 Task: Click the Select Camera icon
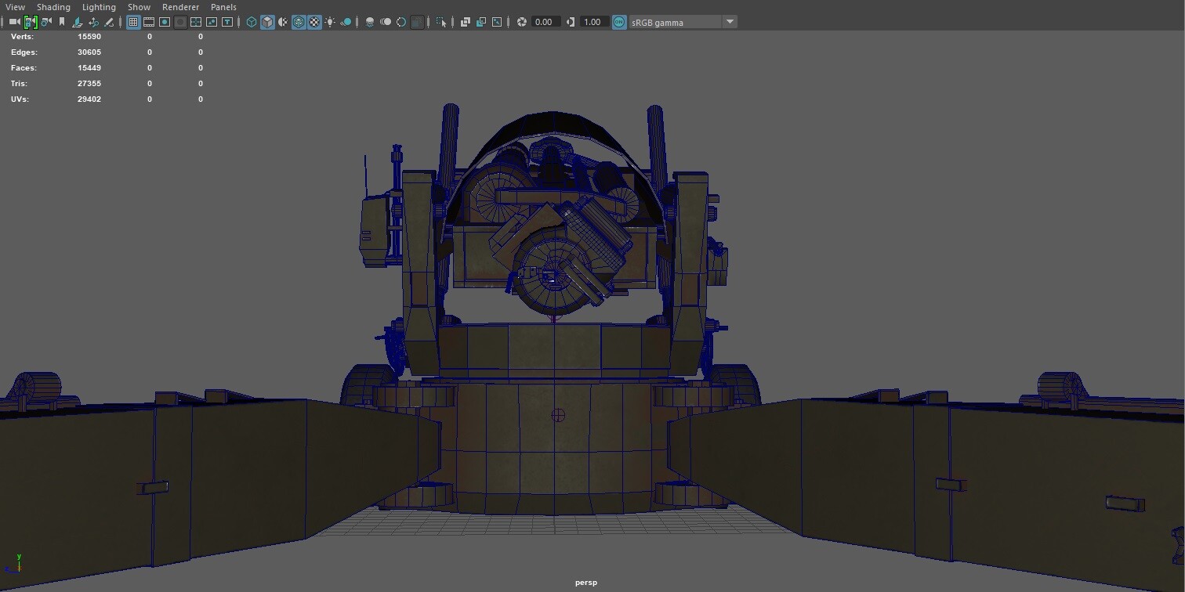point(14,22)
